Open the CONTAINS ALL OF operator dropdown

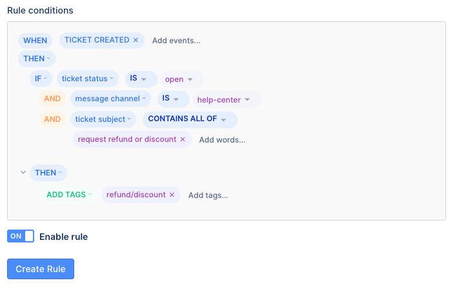(x=190, y=119)
